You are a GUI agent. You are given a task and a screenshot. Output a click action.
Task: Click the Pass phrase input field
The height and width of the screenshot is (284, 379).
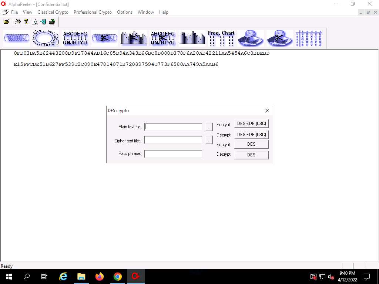click(173, 154)
